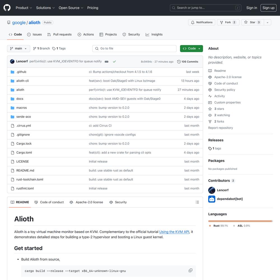Click the file icon beside rustfmt.toml
Viewport: 280px width, 280px height.
[x=13, y=188]
